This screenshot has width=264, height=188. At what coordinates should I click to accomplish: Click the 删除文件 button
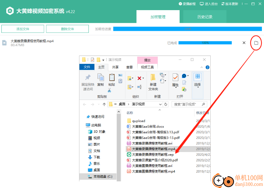pyautogui.click(x=67, y=29)
